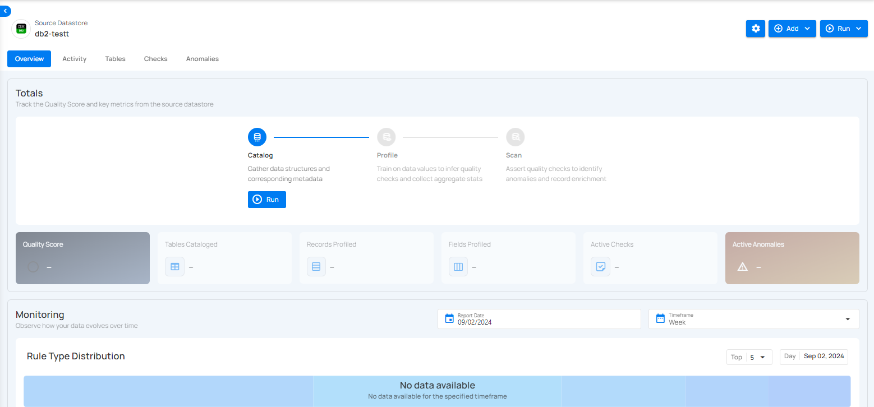Expand the Timeframe Week dropdown

[x=754, y=319]
